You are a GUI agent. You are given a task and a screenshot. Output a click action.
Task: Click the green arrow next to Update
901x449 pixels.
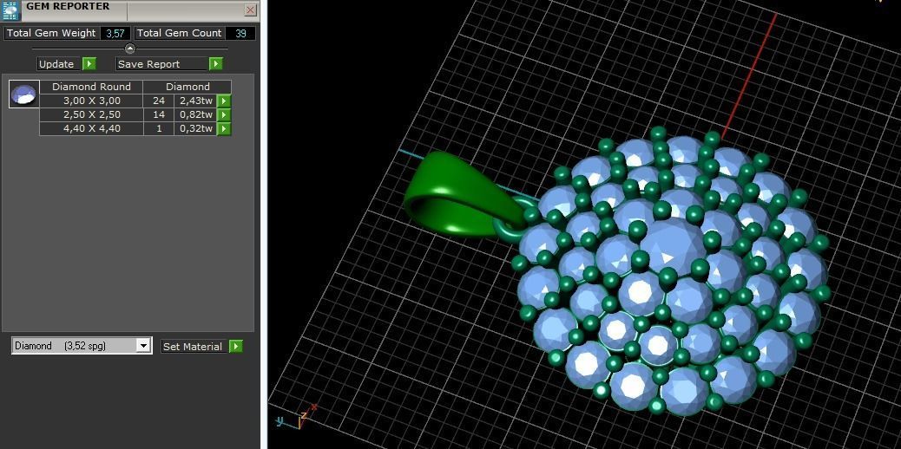pos(89,64)
